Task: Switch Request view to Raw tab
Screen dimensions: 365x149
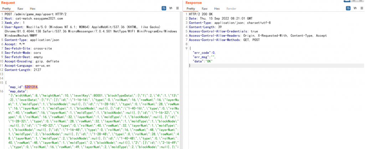Action: pos(20,9)
